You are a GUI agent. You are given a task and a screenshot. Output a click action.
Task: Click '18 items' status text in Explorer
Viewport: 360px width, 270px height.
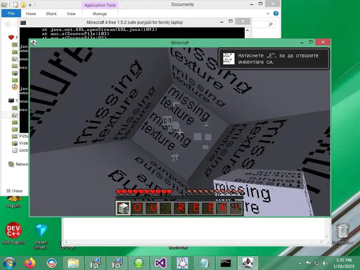14,191
